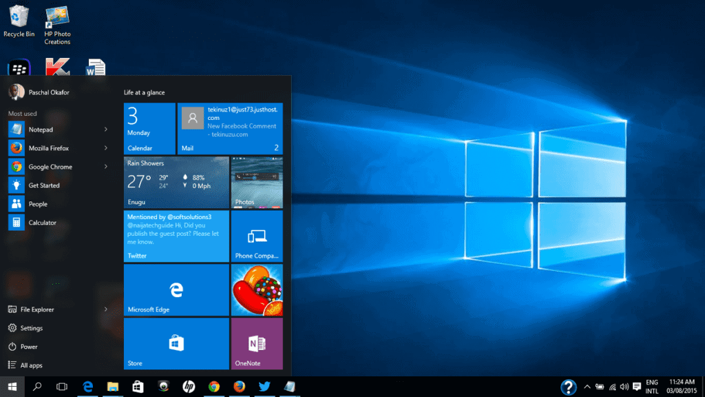Click the clock showing 11:24 AM
Screen dimensions: 705x397
click(x=682, y=387)
